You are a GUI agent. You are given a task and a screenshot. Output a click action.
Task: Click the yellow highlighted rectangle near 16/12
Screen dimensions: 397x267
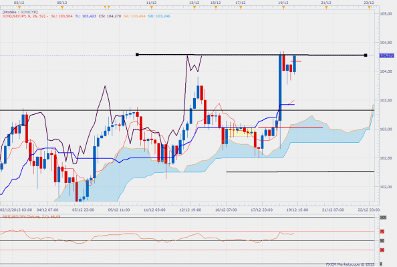coord(241,131)
